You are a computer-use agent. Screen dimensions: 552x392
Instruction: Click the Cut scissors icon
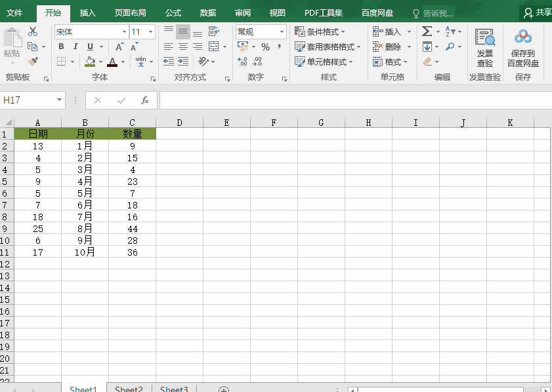tap(33, 31)
